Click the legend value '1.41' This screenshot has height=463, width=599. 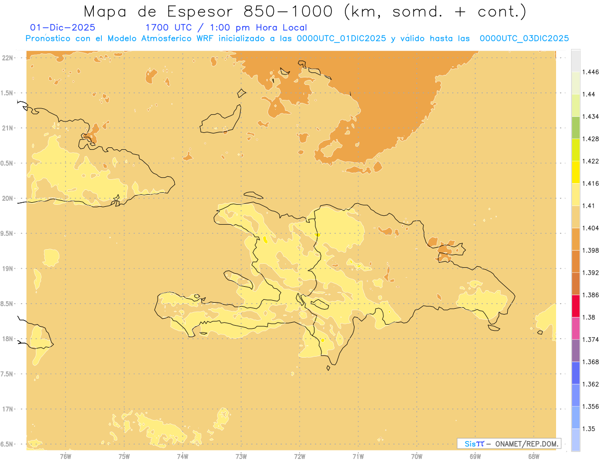[x=589, y=205]
